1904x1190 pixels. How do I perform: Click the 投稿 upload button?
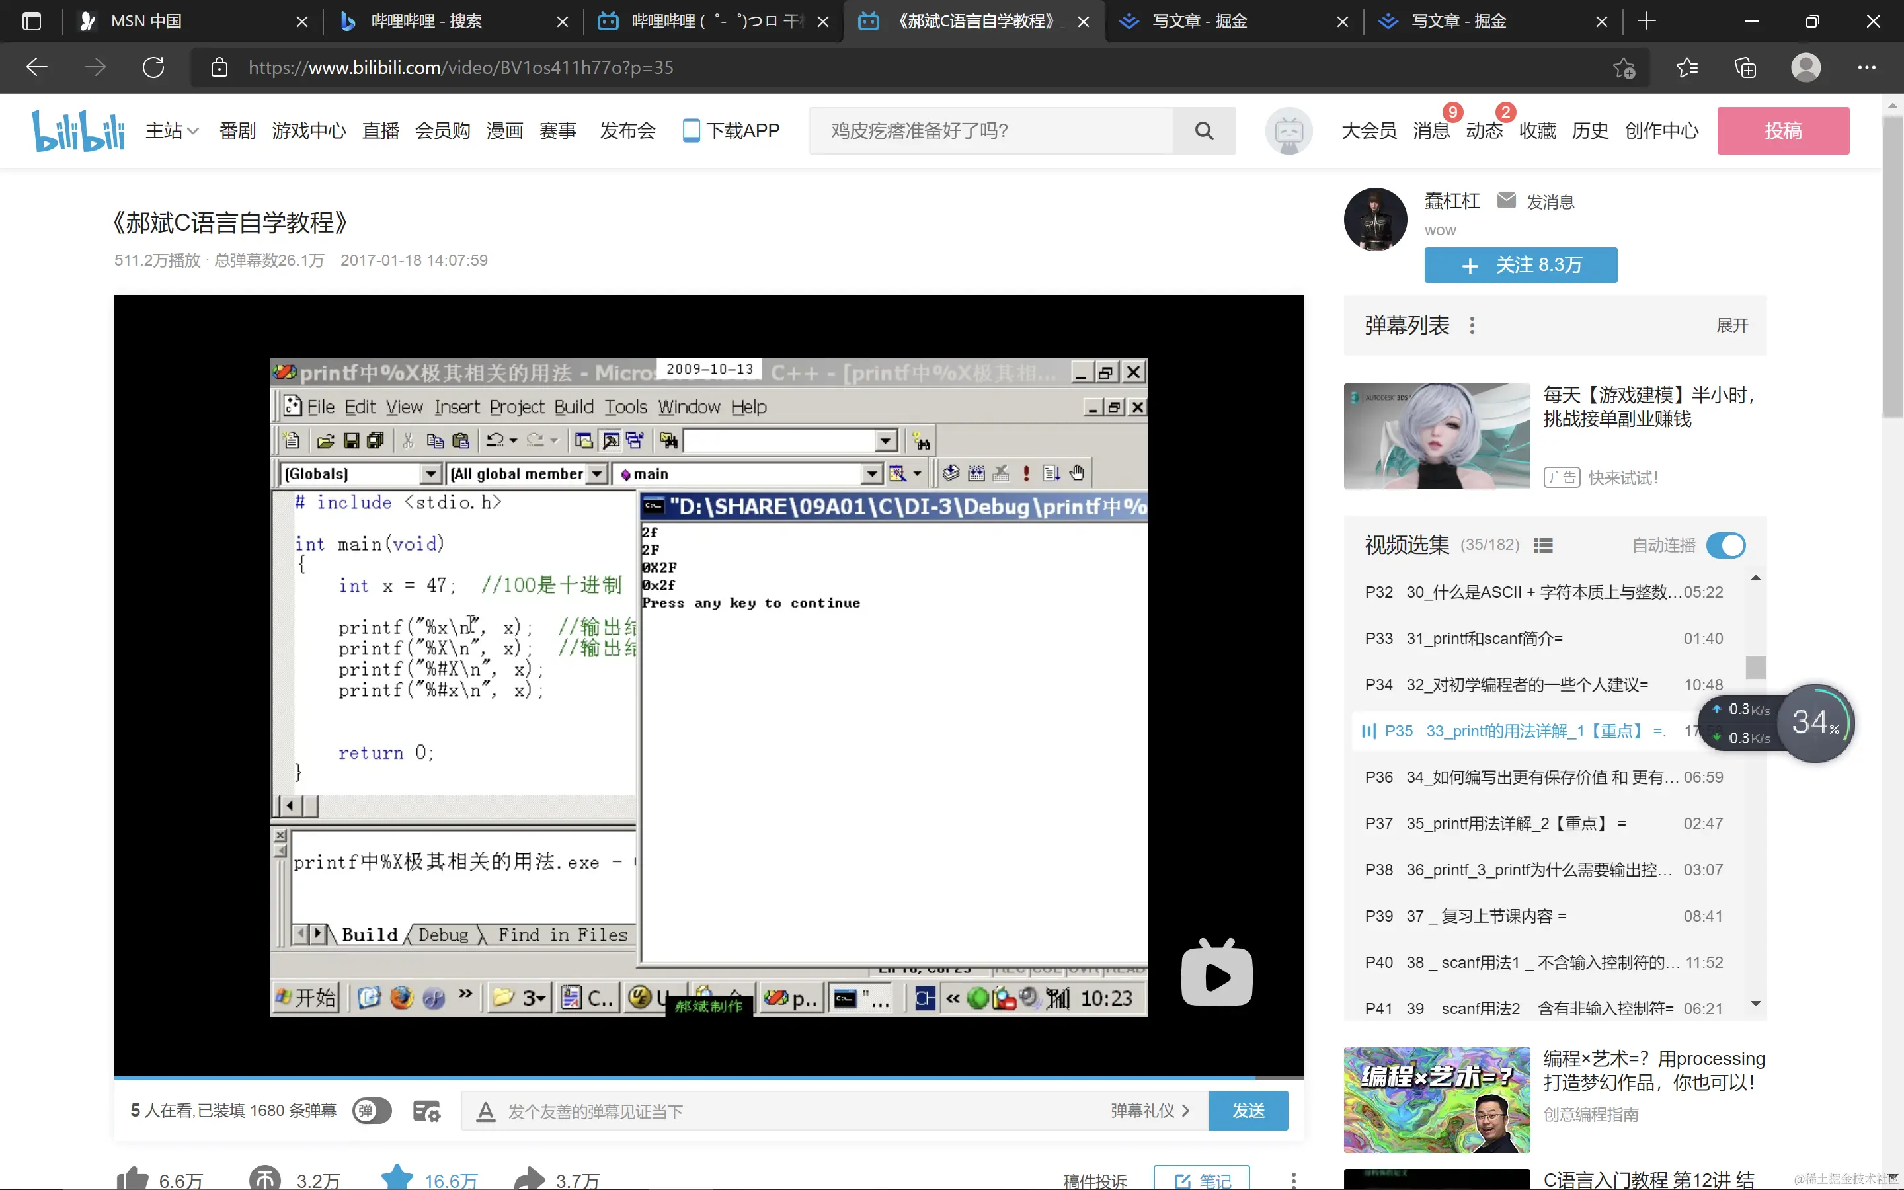[x=1782, y=131]
